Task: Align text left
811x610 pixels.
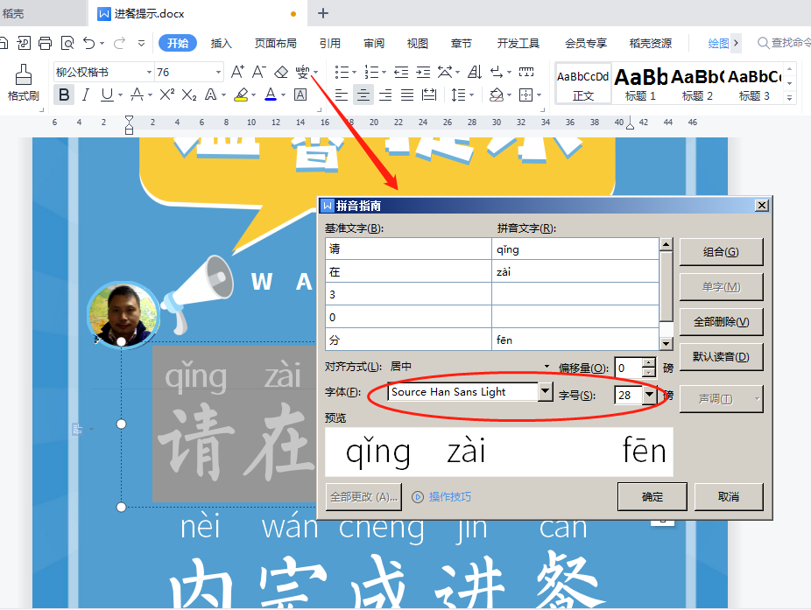Action: pyautogui.click(x=341, y=95)
